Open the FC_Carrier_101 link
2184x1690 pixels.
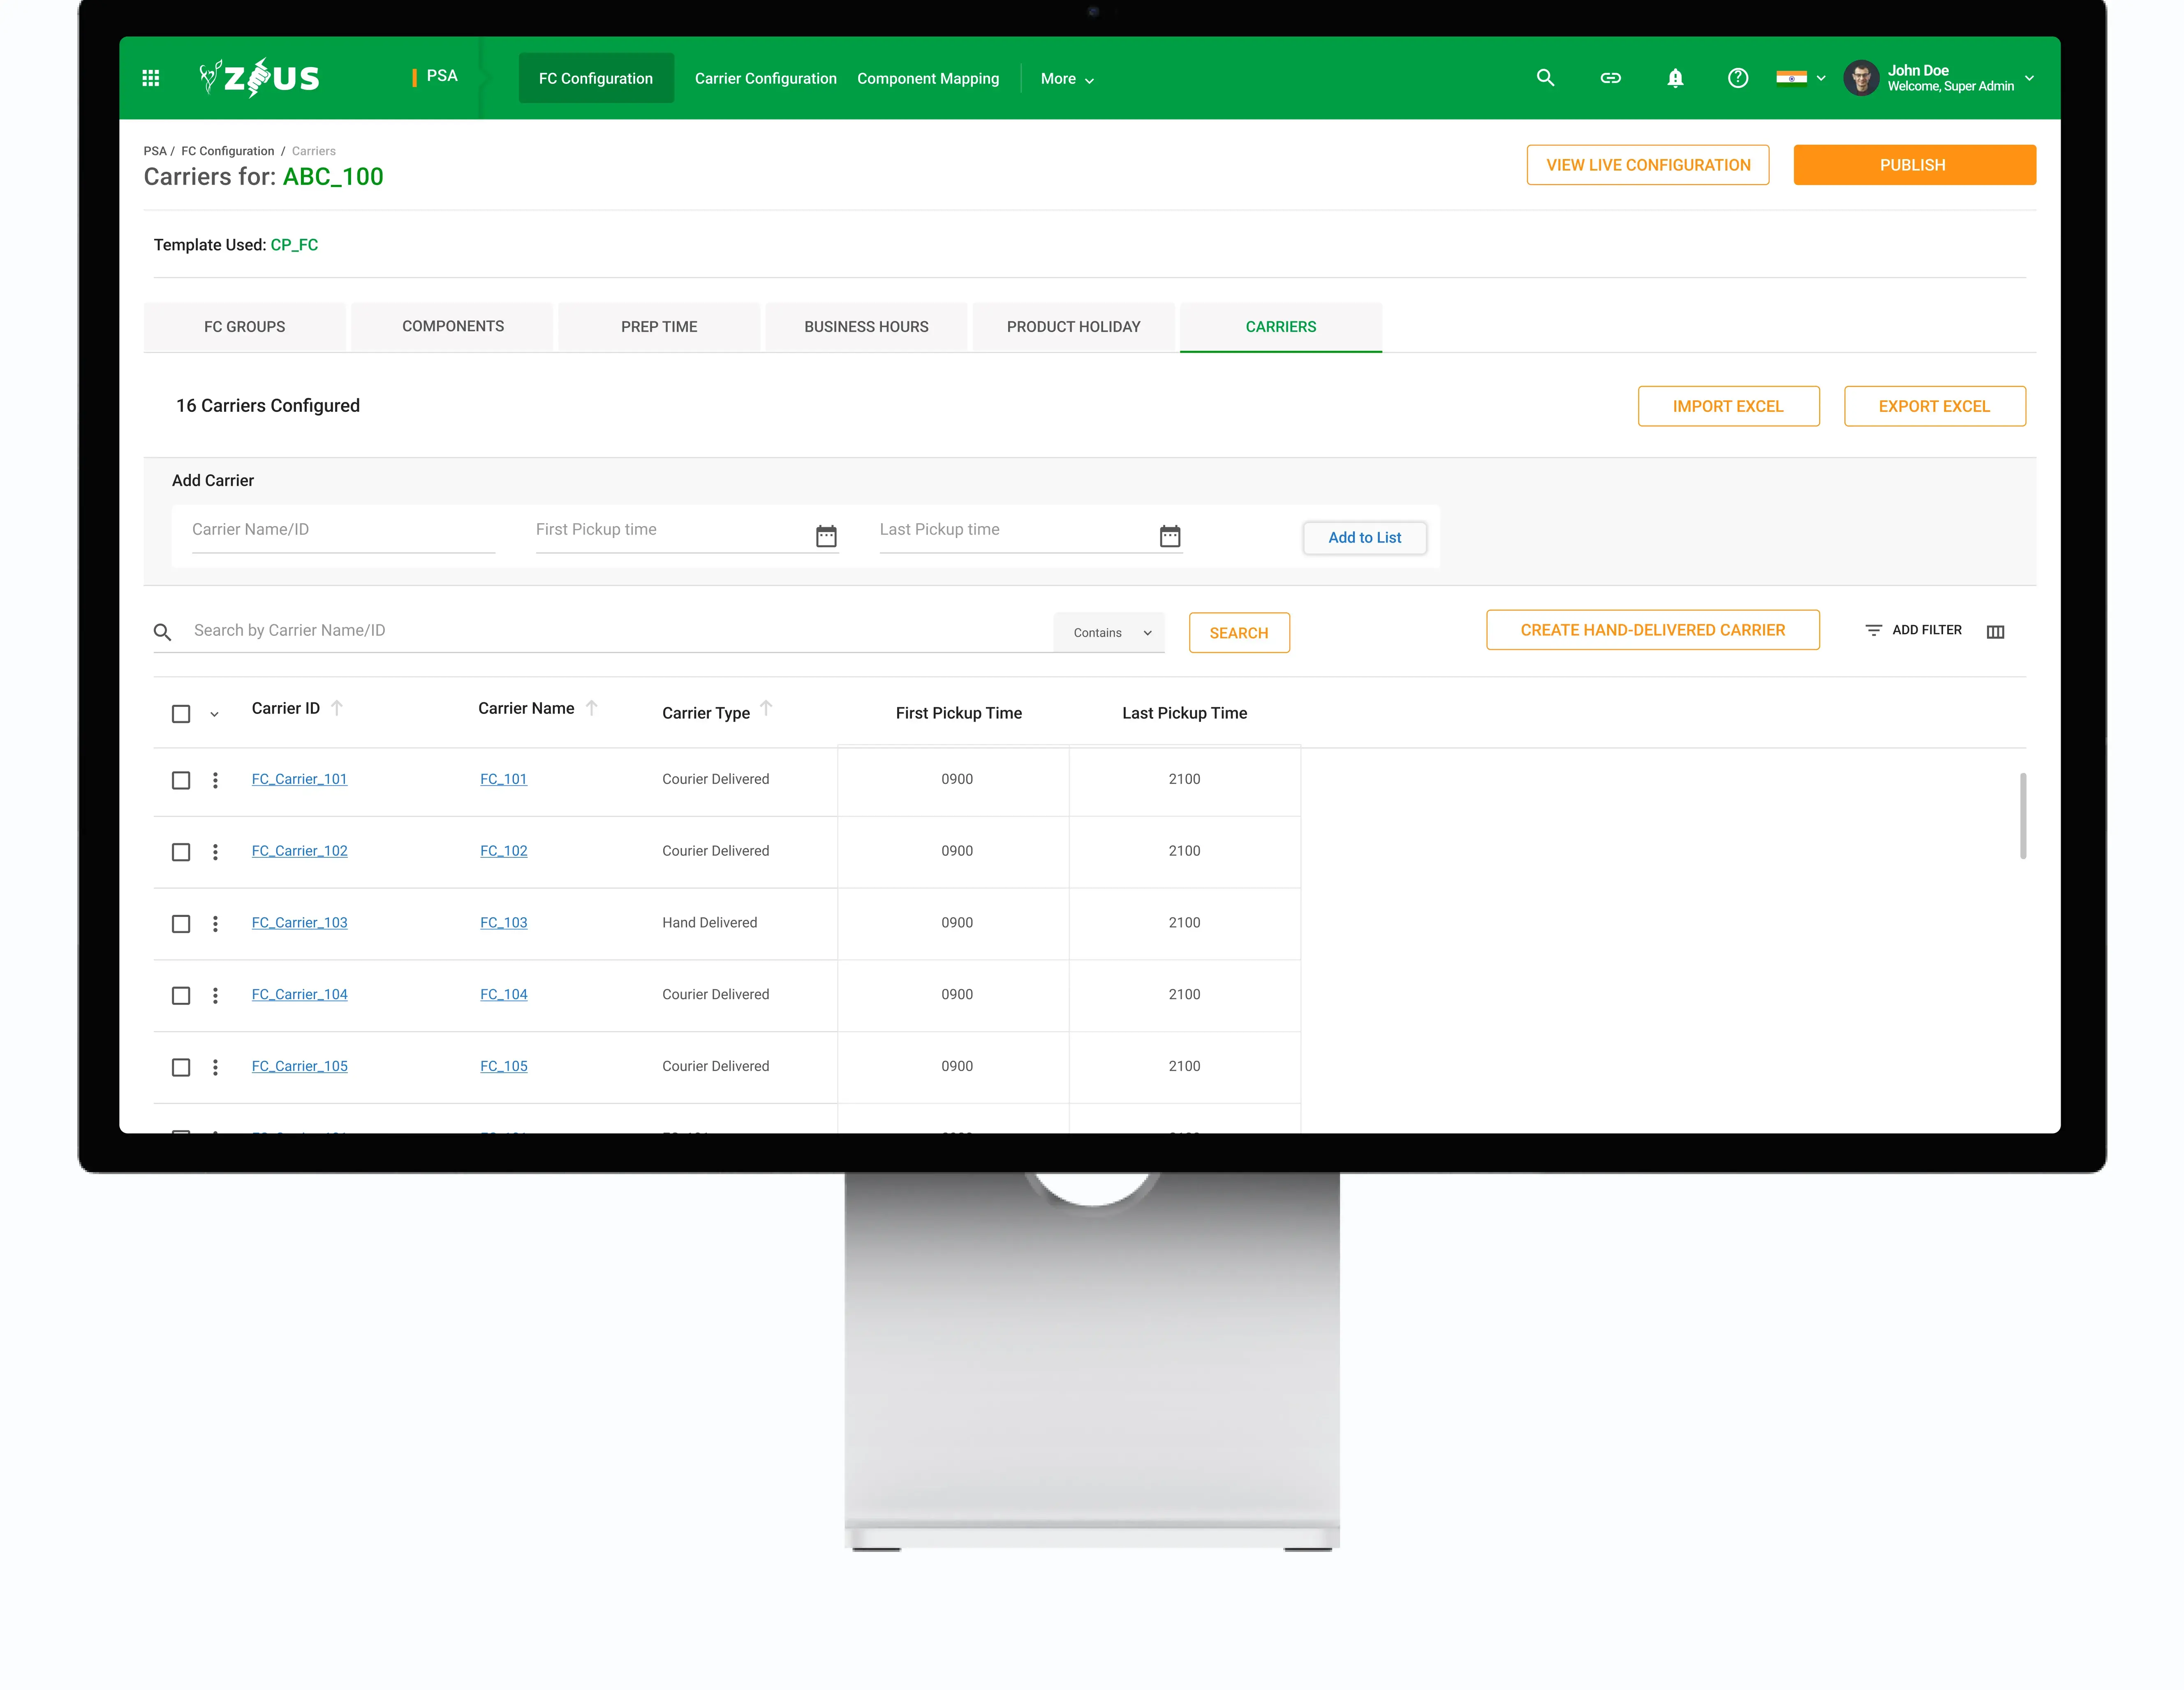point(300,780)
